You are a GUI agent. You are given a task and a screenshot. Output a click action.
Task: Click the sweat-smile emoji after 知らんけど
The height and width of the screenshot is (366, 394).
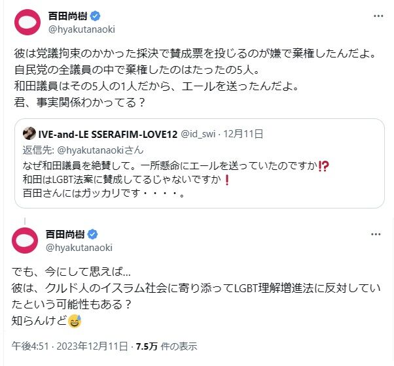(75, 321)
